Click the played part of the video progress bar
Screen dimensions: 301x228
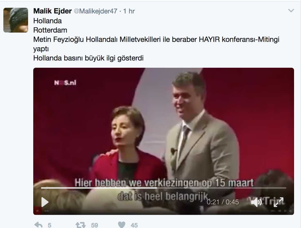tap(99, 188)
